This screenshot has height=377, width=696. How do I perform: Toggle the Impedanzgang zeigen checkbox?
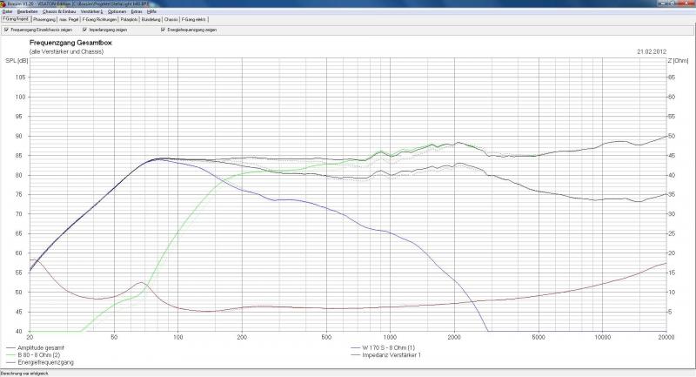[x=84, y=30]
